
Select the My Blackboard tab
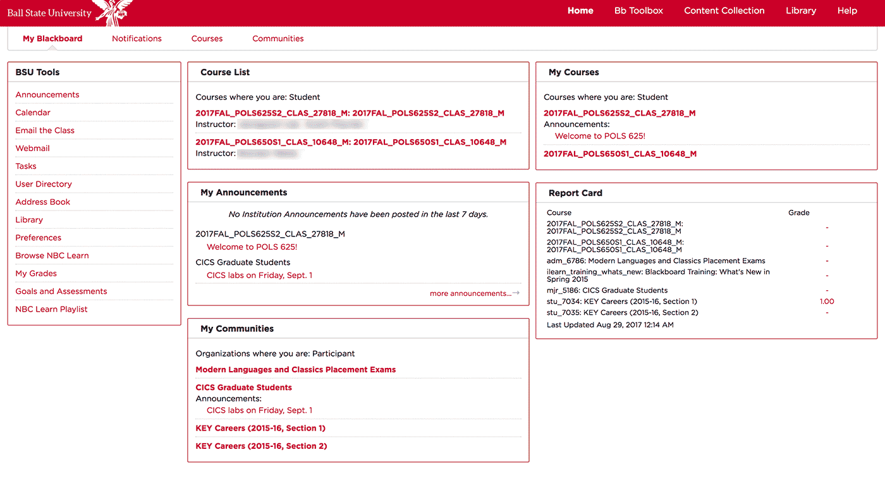click(52, 39)
